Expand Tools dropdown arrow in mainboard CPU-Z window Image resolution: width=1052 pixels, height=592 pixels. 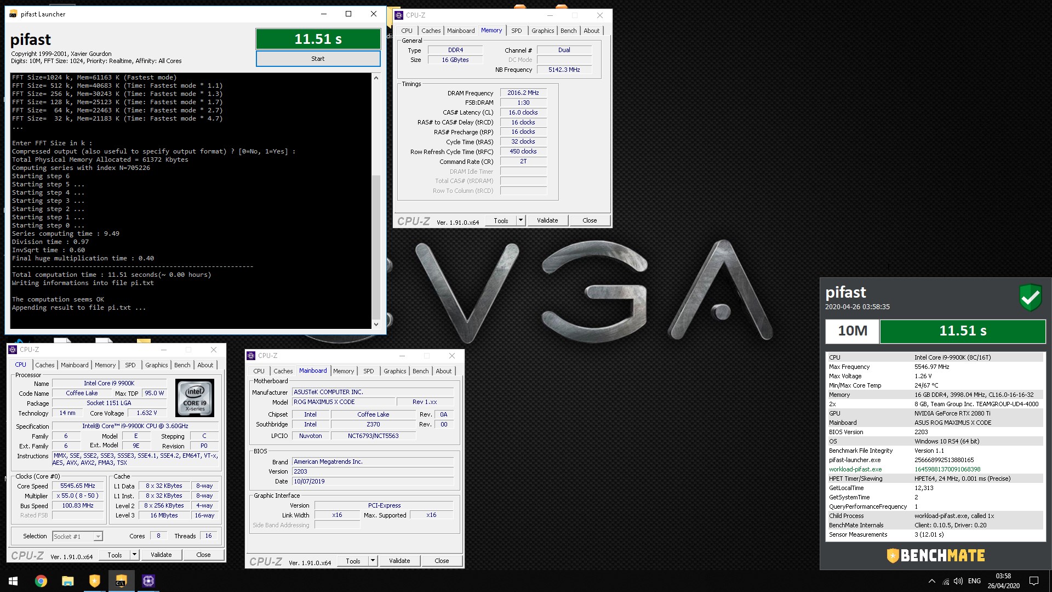[x=373, y=561]
